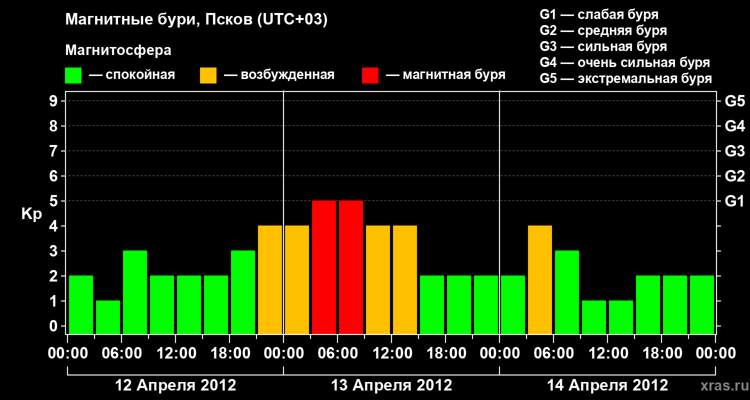This screenshot has height=400, width=750.
Task: Click the green bar for 00:00–03:00 on 14 April
Action: [x=513, y=304]
